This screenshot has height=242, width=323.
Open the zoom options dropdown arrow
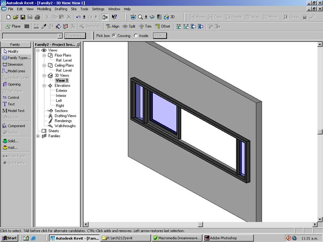click(x=146, y=17)
